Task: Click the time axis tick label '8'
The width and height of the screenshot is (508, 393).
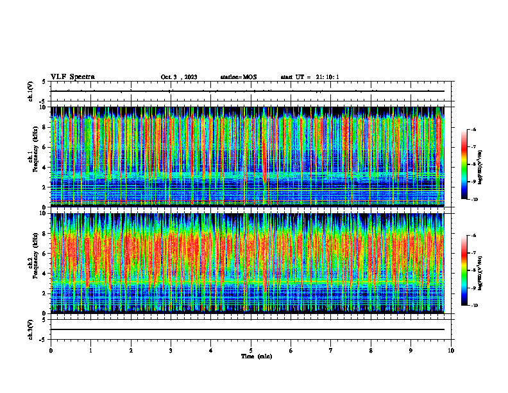Action: (x=371, y=351)
